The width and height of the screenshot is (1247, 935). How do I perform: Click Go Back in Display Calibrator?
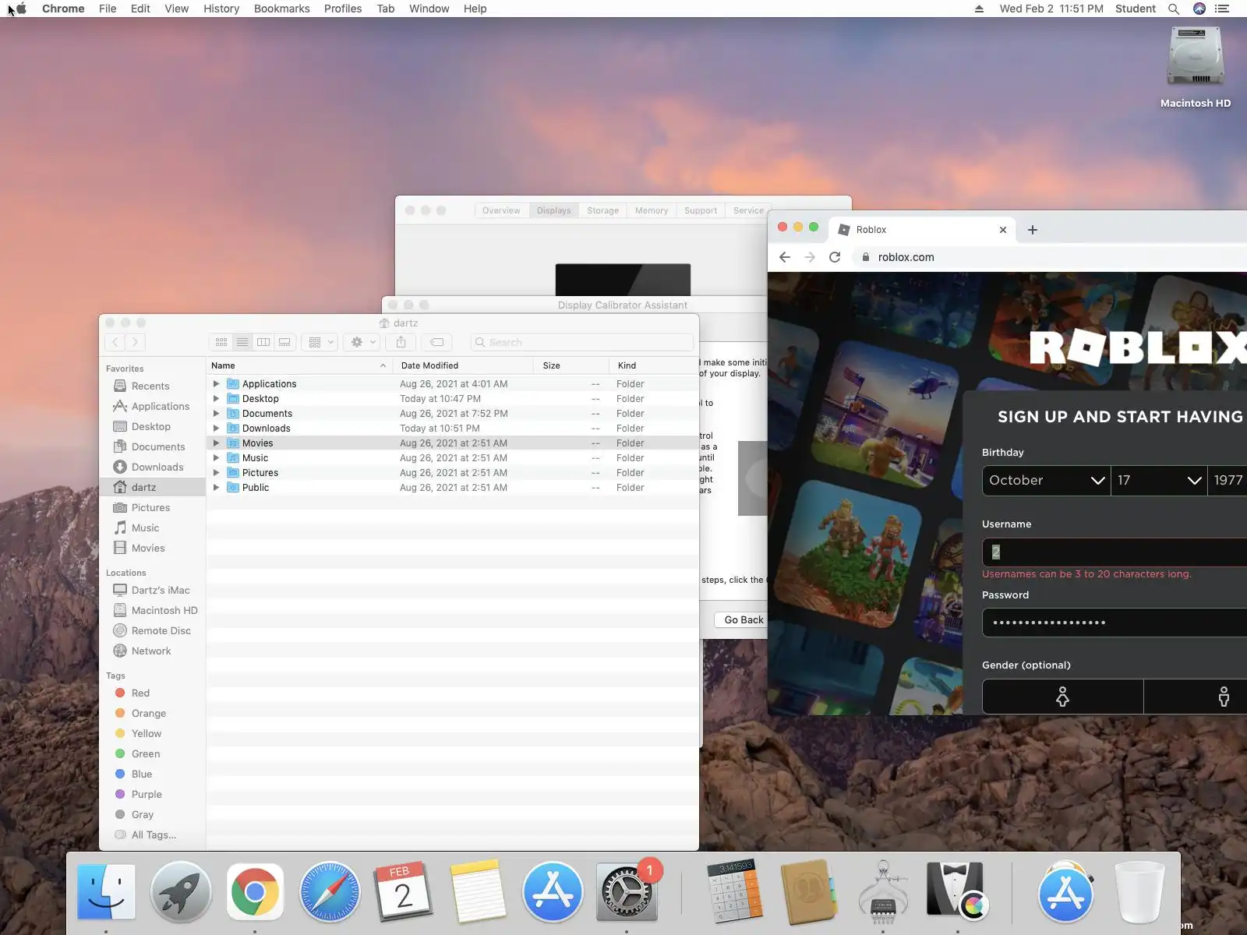(x=741, y=620)
